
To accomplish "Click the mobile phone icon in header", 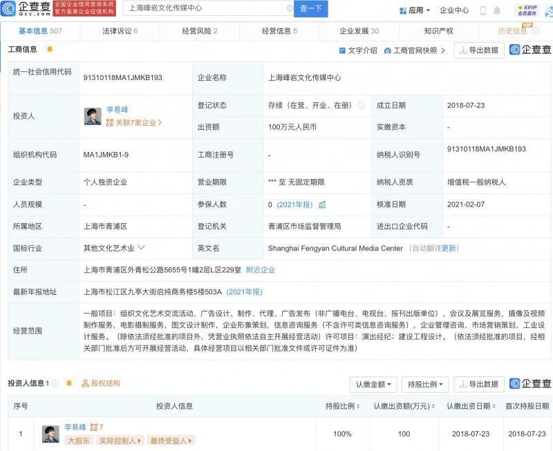I will point(482,10).
